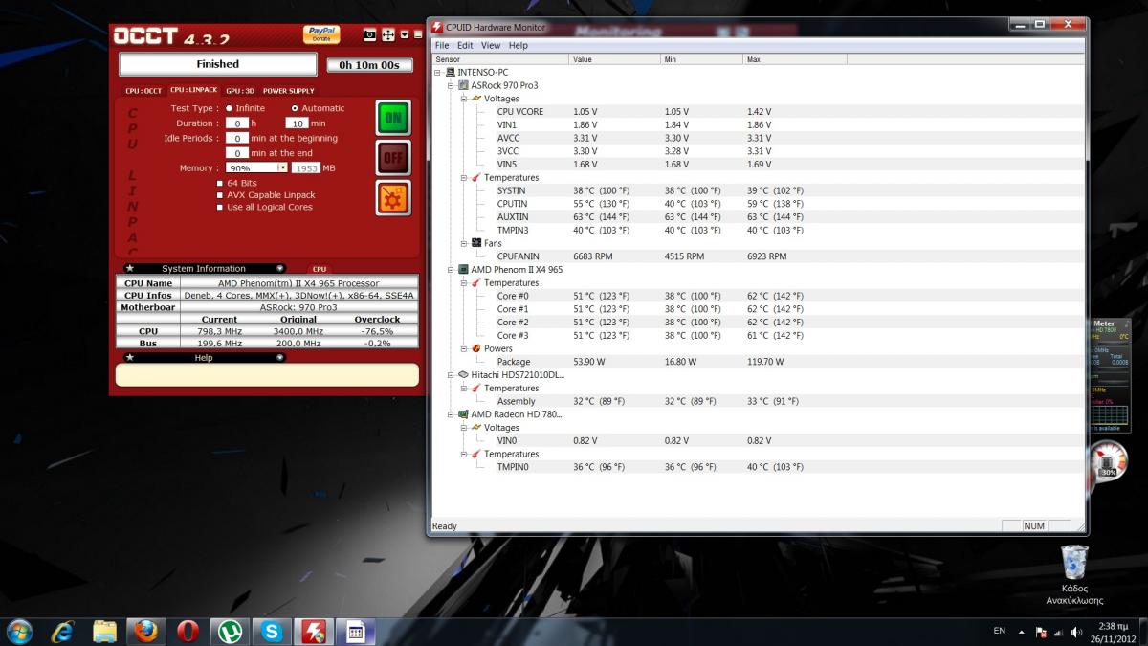1148x646 pixels.
Task: Click the Help panel star icon
Action: tap(130, 357)
